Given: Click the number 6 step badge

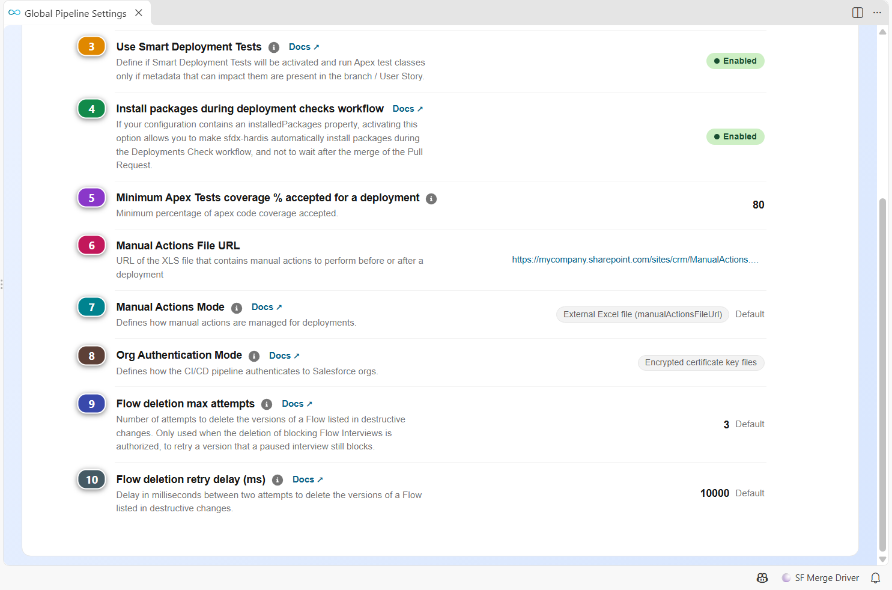Looking at the screenshot, I should [x=91, y=245].
